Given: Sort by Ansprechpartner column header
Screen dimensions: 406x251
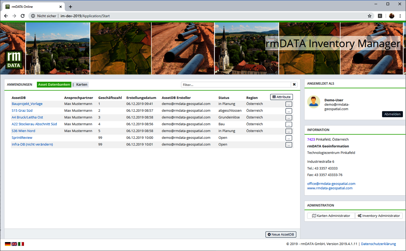Looking at the screenshot, I should pos(79,98).
